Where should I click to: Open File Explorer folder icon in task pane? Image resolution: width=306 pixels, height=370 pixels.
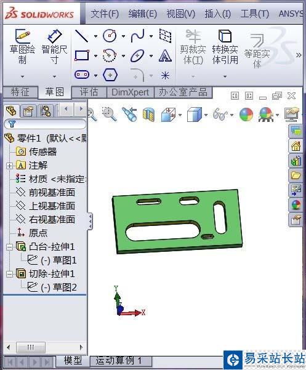pyautogui.click(x=296, y=175)
